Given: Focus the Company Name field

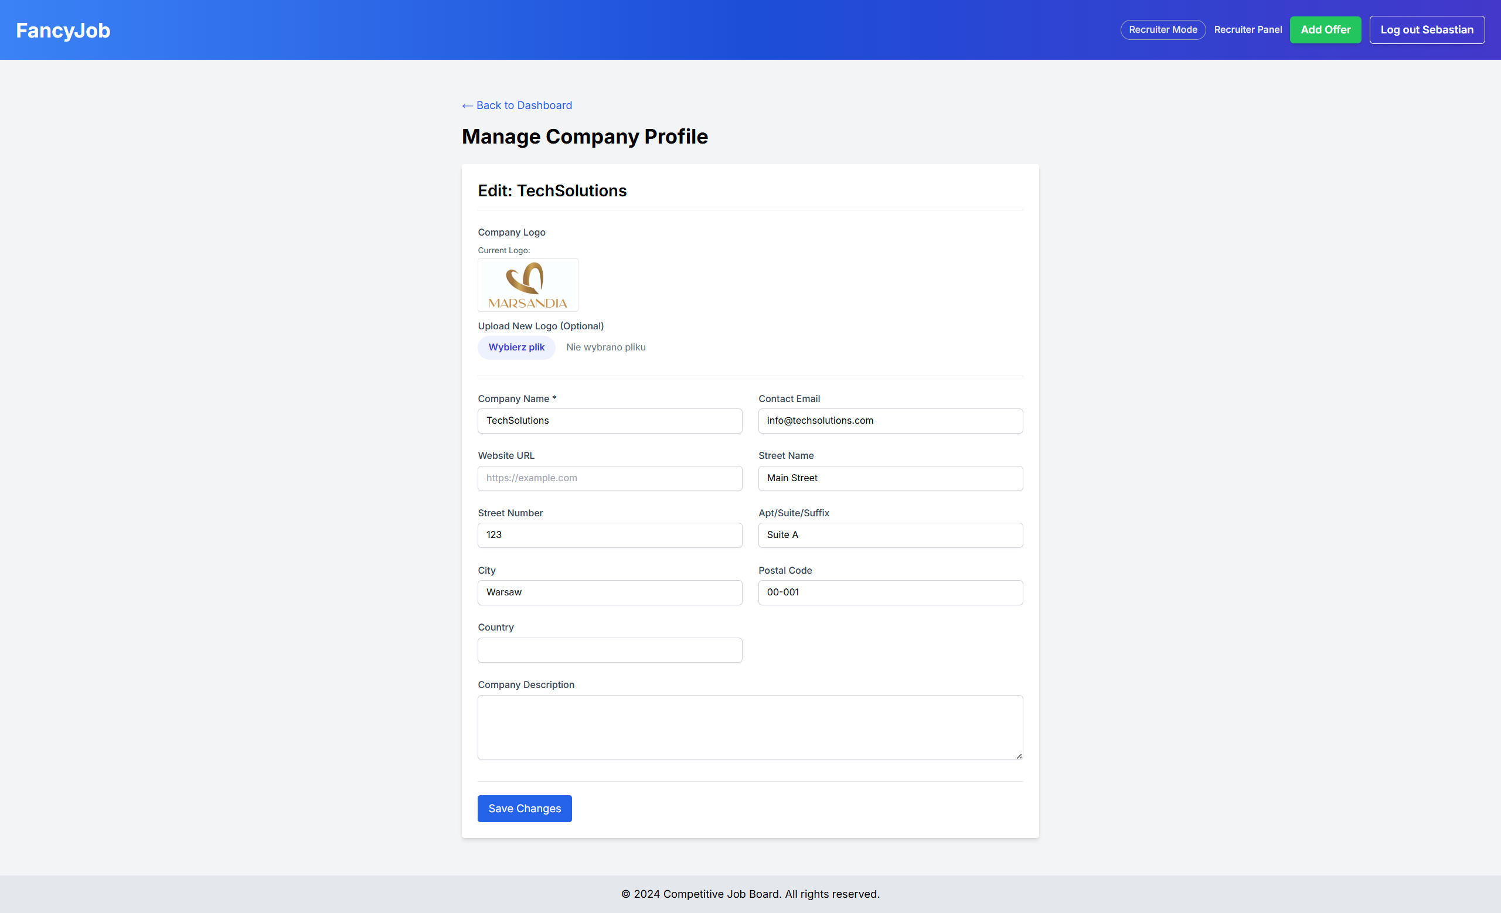Looking at the screenshot, I should point(609,421).
